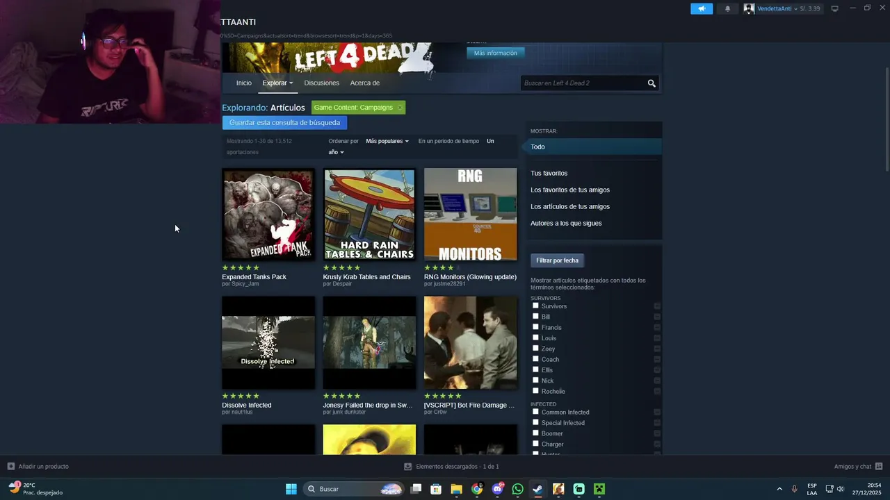The height and width of the screenshot is (500, 890).
Task: Switch to Big Picture mode icon
Action: pos(834,8)
